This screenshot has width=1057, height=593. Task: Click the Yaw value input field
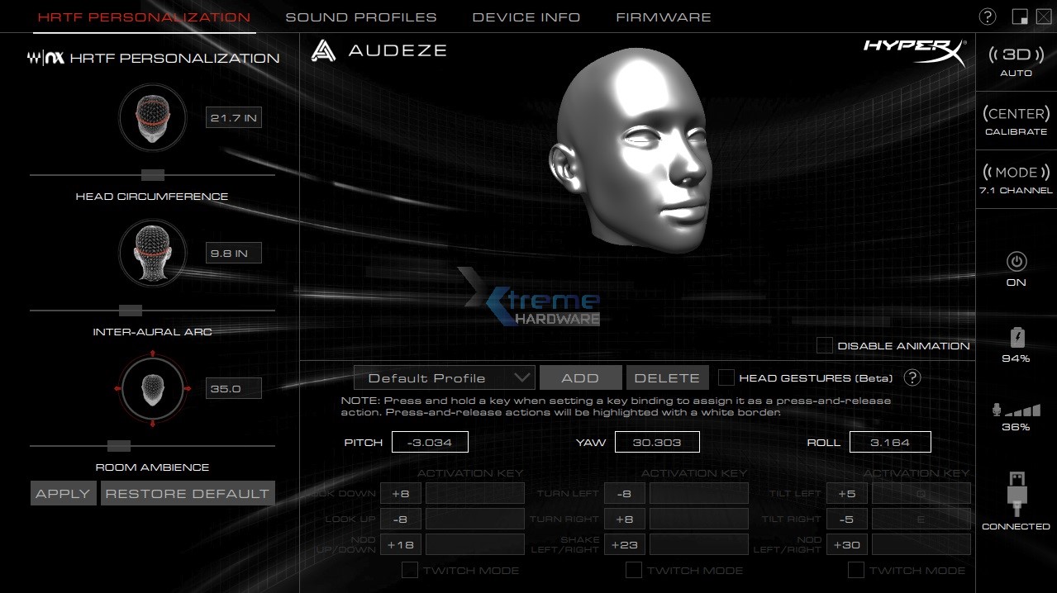657,441
